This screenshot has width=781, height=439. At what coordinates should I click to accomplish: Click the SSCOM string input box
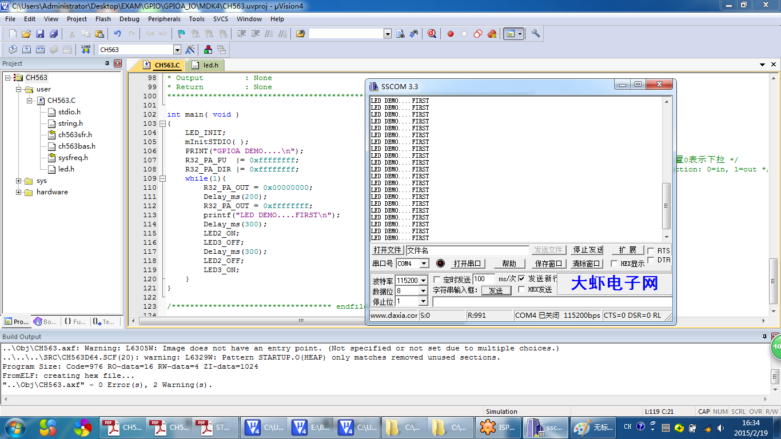(x=552, y=301)
